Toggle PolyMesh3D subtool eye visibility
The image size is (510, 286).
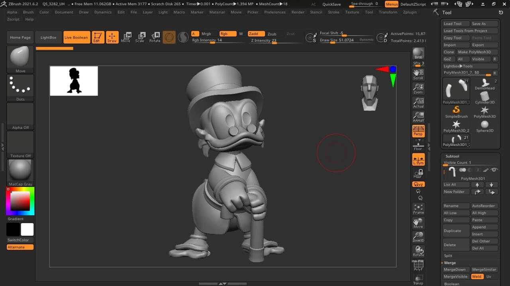(x=494, y=170)
